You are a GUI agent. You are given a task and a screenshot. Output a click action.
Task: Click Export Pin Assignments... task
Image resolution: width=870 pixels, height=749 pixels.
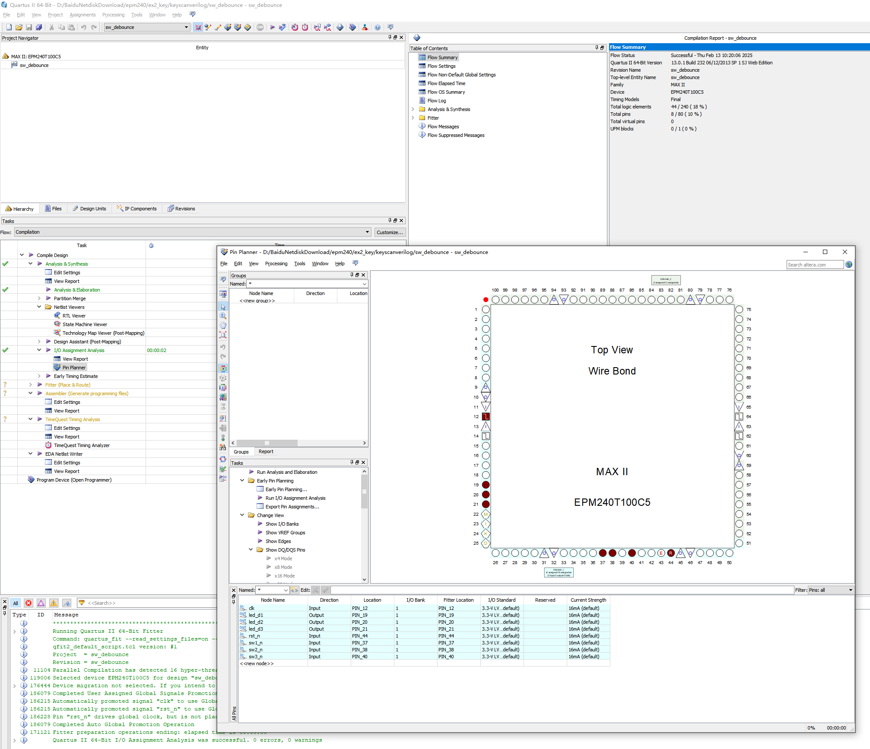[x=292, y=507]
